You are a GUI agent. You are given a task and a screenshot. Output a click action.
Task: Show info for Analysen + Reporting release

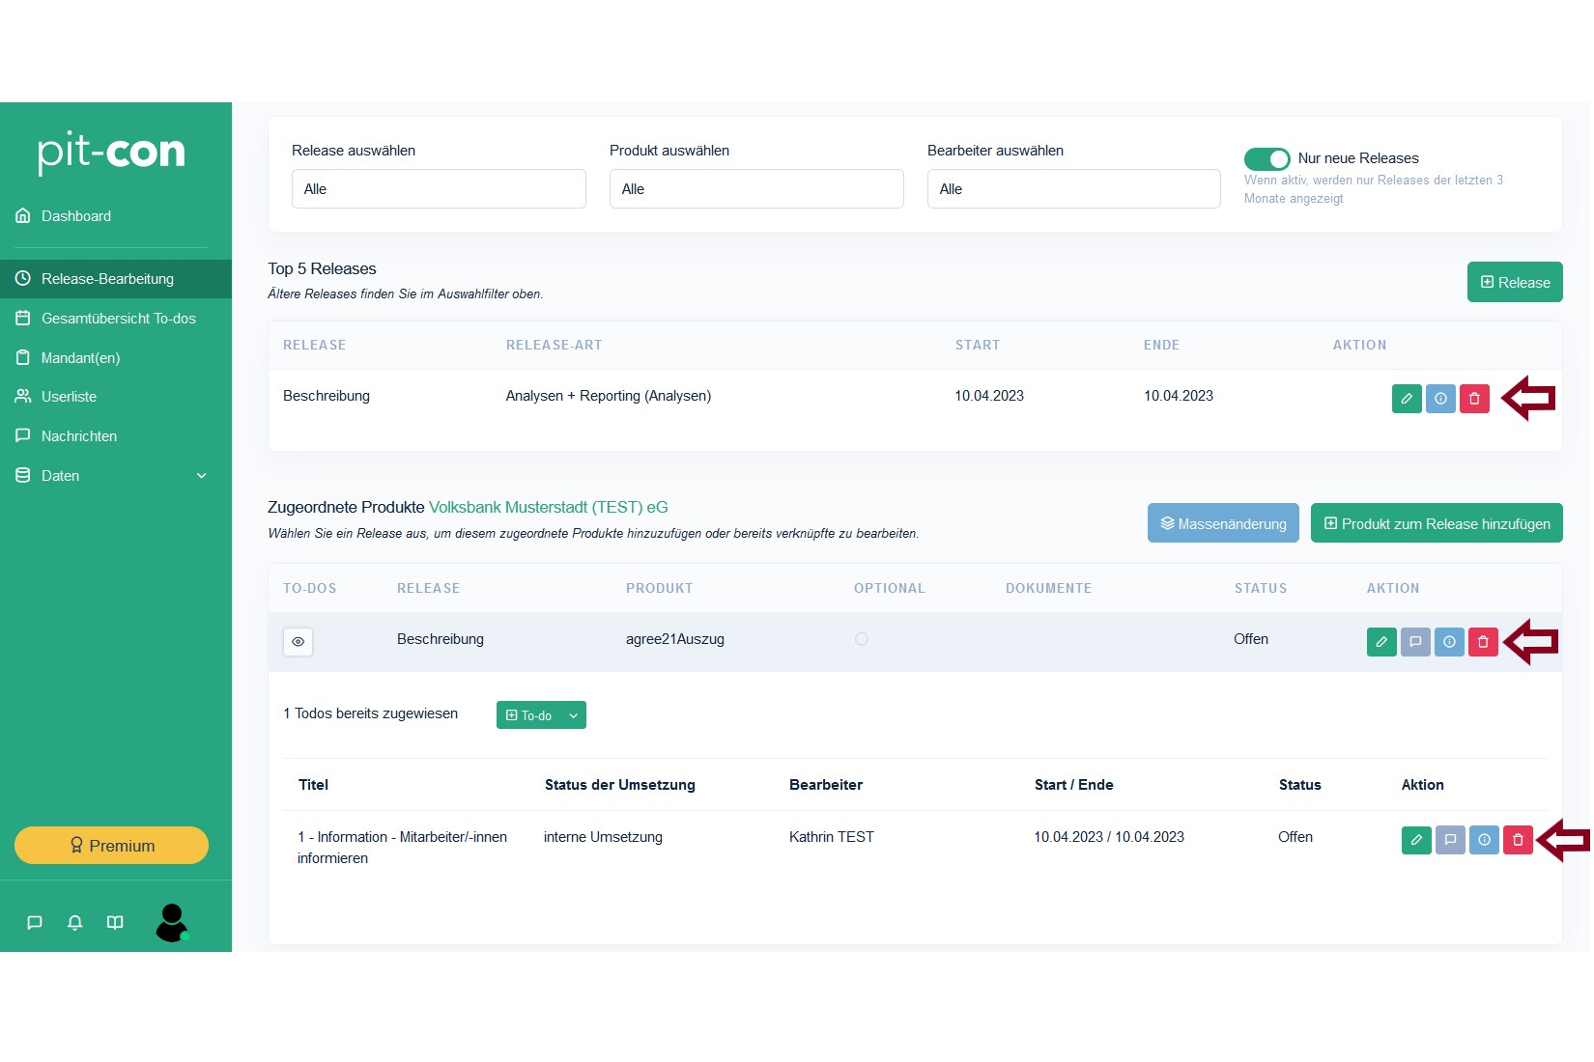coord(1440,399)
